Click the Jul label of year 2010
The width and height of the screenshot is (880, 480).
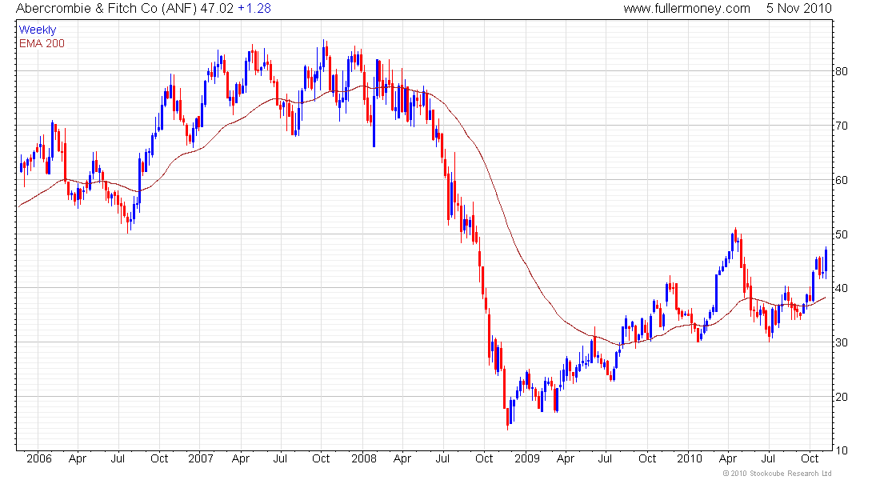767,458
